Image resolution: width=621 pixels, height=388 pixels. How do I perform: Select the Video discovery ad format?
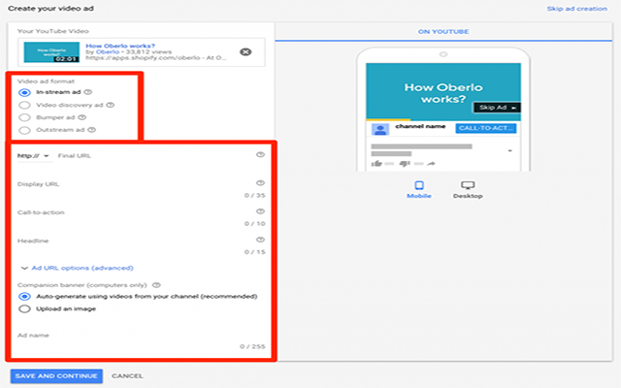pos(24,104)
